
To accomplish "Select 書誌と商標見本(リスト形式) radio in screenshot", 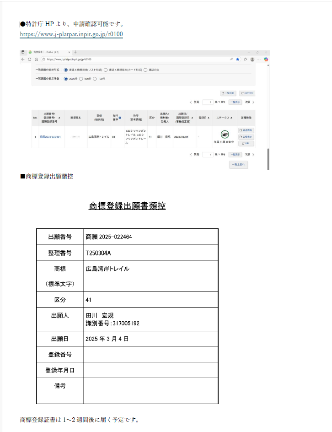I will (x=66, y=70).
